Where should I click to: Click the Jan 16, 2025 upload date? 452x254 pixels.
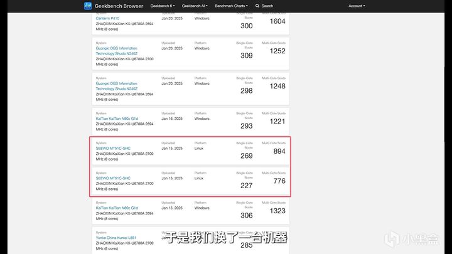pyautogui.click(x=172, y=119)
